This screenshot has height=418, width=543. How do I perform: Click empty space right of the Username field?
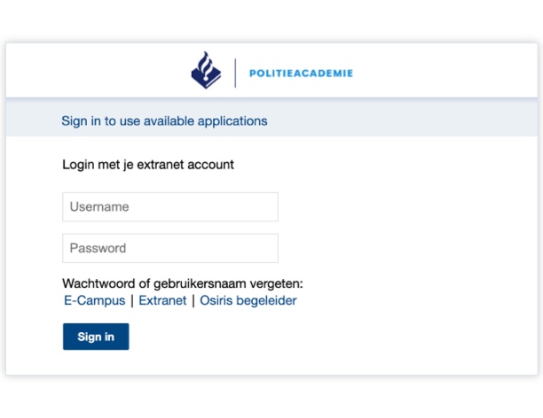pyautogui.click(x=399, y=207)
